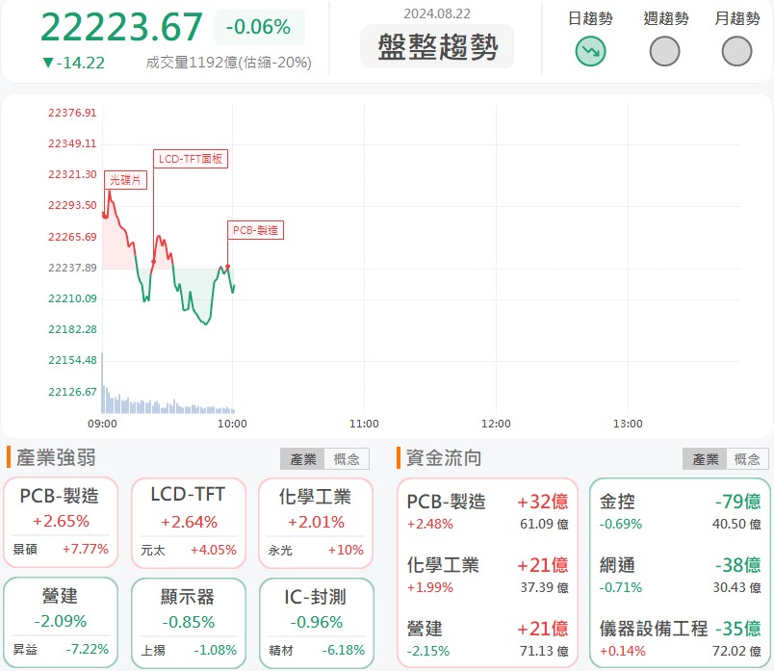Click the 永光 +10% stock row

click(316, 550)
